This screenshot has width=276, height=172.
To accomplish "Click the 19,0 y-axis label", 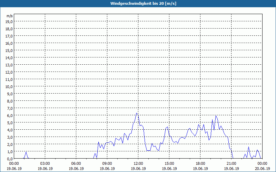I will (x=9, y=21).
